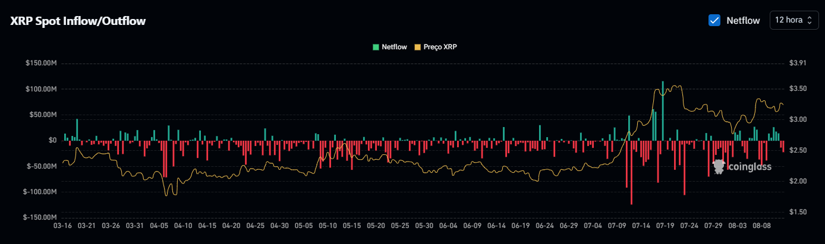Click the 04-15 date label
Viewport: 825px width, 244px height.
[x=207, y=226]
